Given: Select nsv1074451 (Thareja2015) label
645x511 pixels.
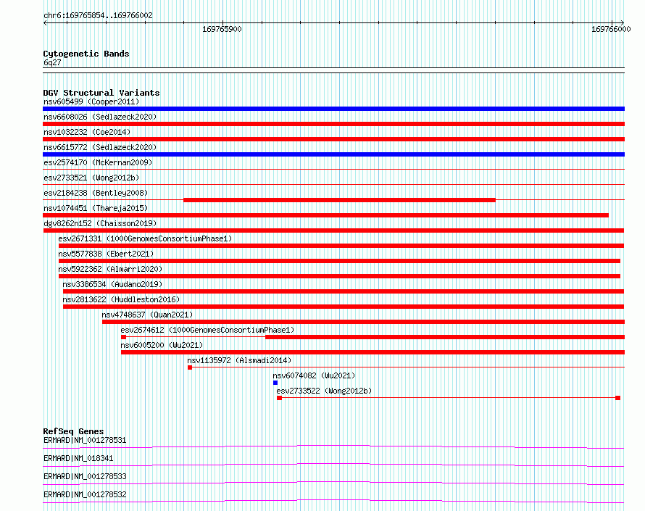Looking at the screenshot, I should [x=96, y=208].
